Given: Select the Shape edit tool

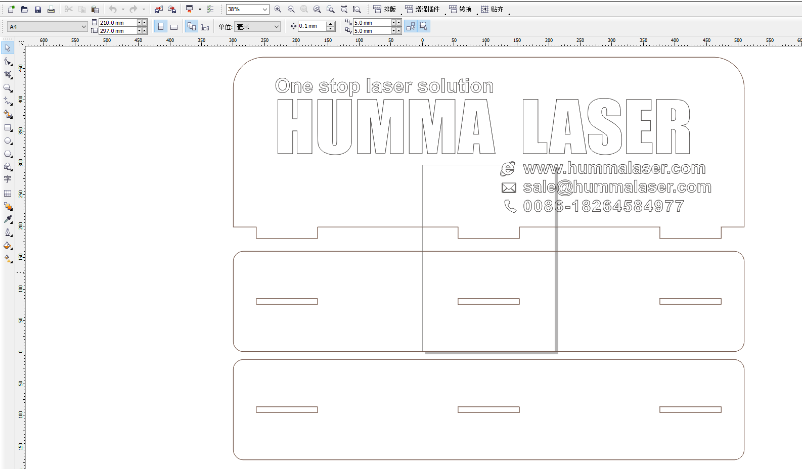Looking at the screenshot, I should tap(8, 62).
